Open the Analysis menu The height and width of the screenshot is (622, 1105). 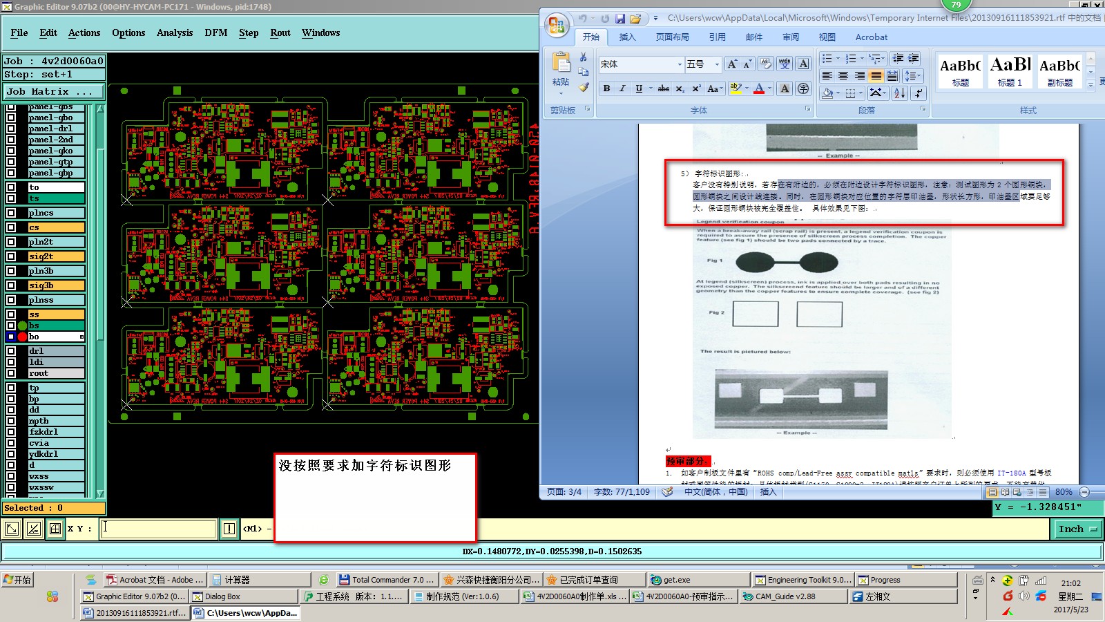tap(175, 32)
